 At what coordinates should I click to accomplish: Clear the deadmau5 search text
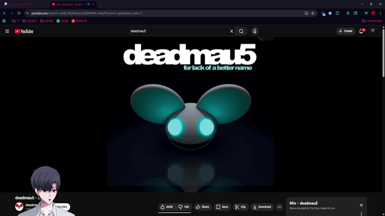[232, 31]
